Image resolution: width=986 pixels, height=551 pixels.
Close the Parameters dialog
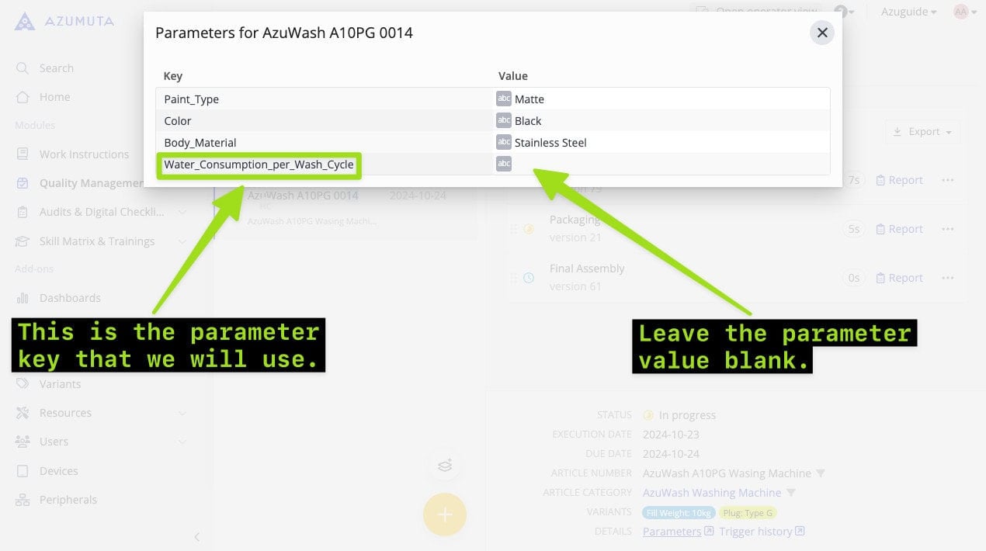[822, 33]
